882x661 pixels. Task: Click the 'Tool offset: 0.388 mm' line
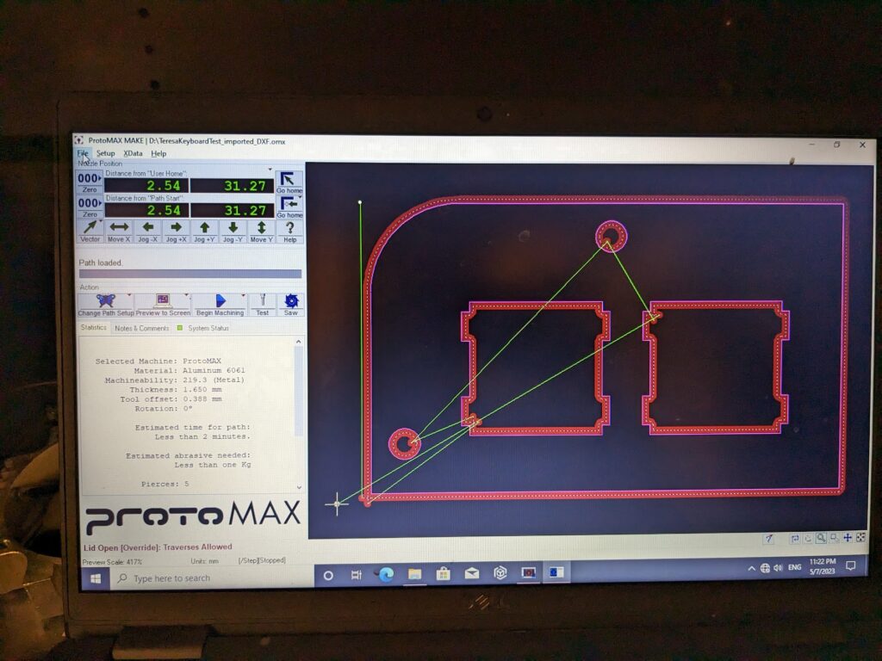pyautogui.click(x=171, y=399)
